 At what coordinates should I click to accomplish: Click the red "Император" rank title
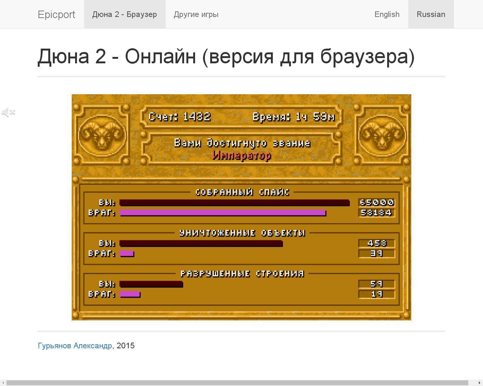click(x=242, y=155)
